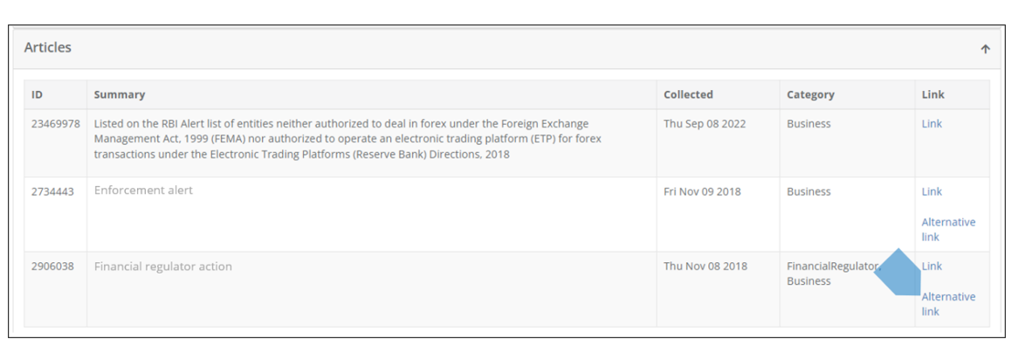The image size is (1025, 353).
Task: Click the Summary column header
Action: (120, 94)
